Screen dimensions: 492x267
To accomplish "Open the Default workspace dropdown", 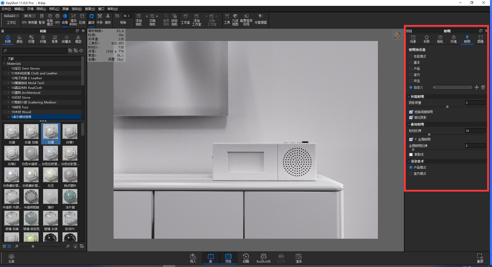I will coord(11,16).
